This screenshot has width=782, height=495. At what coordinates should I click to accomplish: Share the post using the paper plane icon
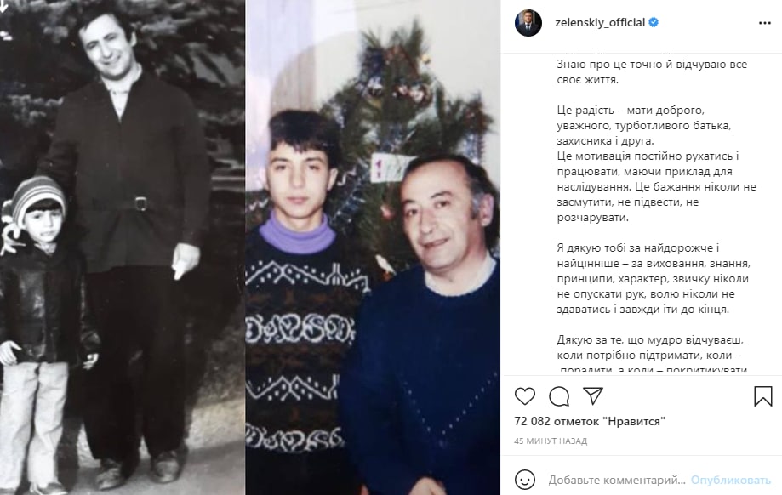(593, 395)
